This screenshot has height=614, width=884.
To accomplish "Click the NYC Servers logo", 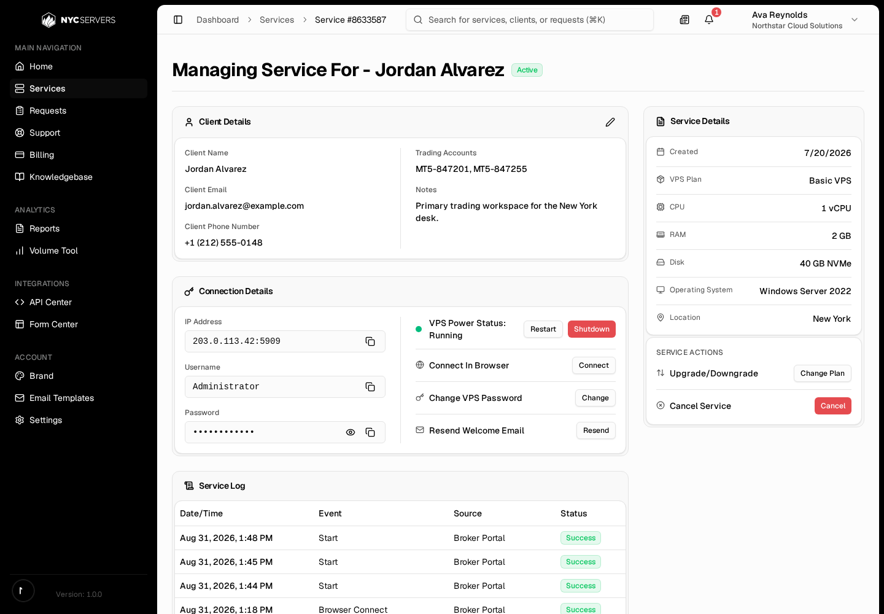I will point(79,20).
